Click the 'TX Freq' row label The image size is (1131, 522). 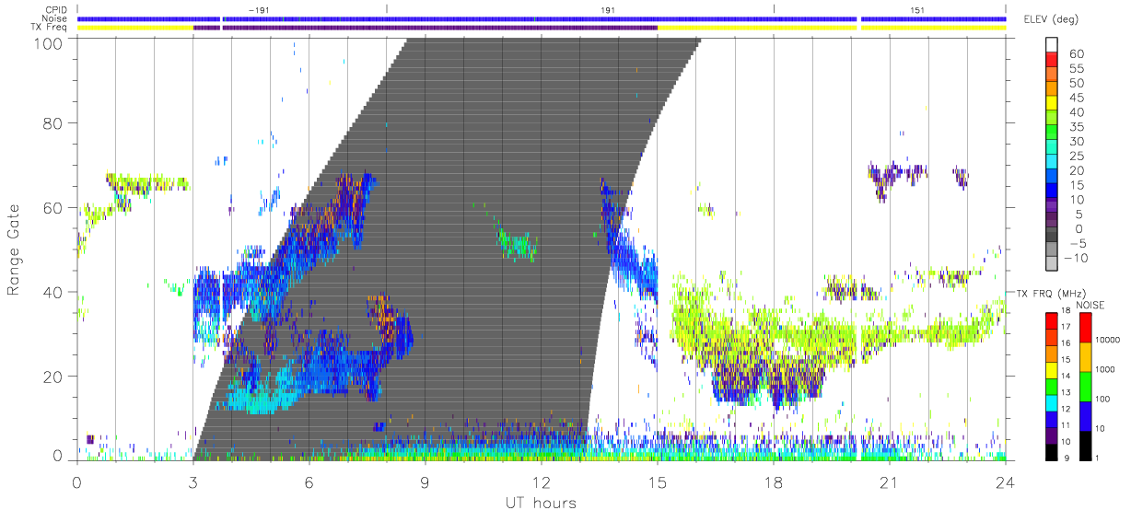coord(49,28)
